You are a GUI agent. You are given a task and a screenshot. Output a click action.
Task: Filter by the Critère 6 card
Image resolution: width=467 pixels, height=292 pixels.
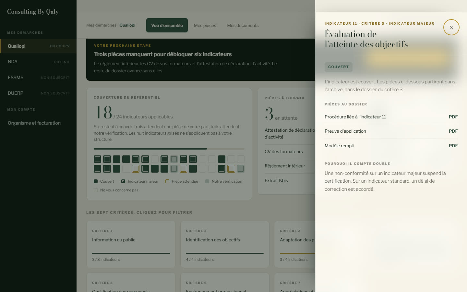[x=225, y=282]
